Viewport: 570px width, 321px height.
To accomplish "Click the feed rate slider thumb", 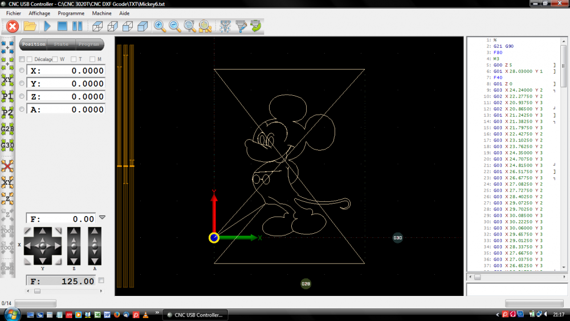I will (x=37, y=291).
